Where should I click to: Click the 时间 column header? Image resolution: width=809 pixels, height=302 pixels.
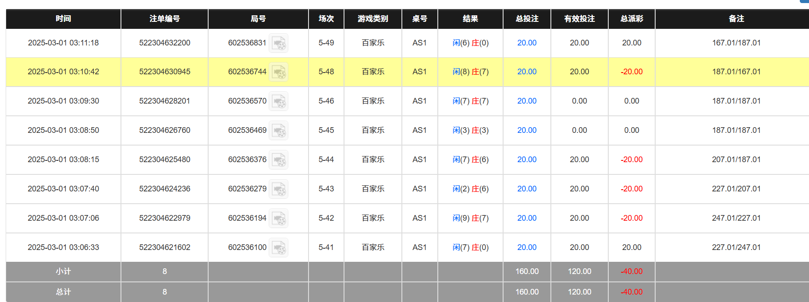63,19
